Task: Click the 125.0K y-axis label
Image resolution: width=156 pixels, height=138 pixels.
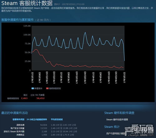Action: click(x=27, y=26)
